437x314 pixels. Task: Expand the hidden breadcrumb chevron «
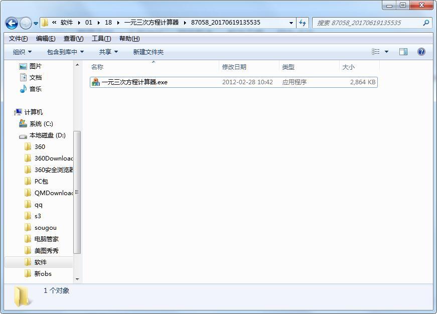click(x=54, y=23)
